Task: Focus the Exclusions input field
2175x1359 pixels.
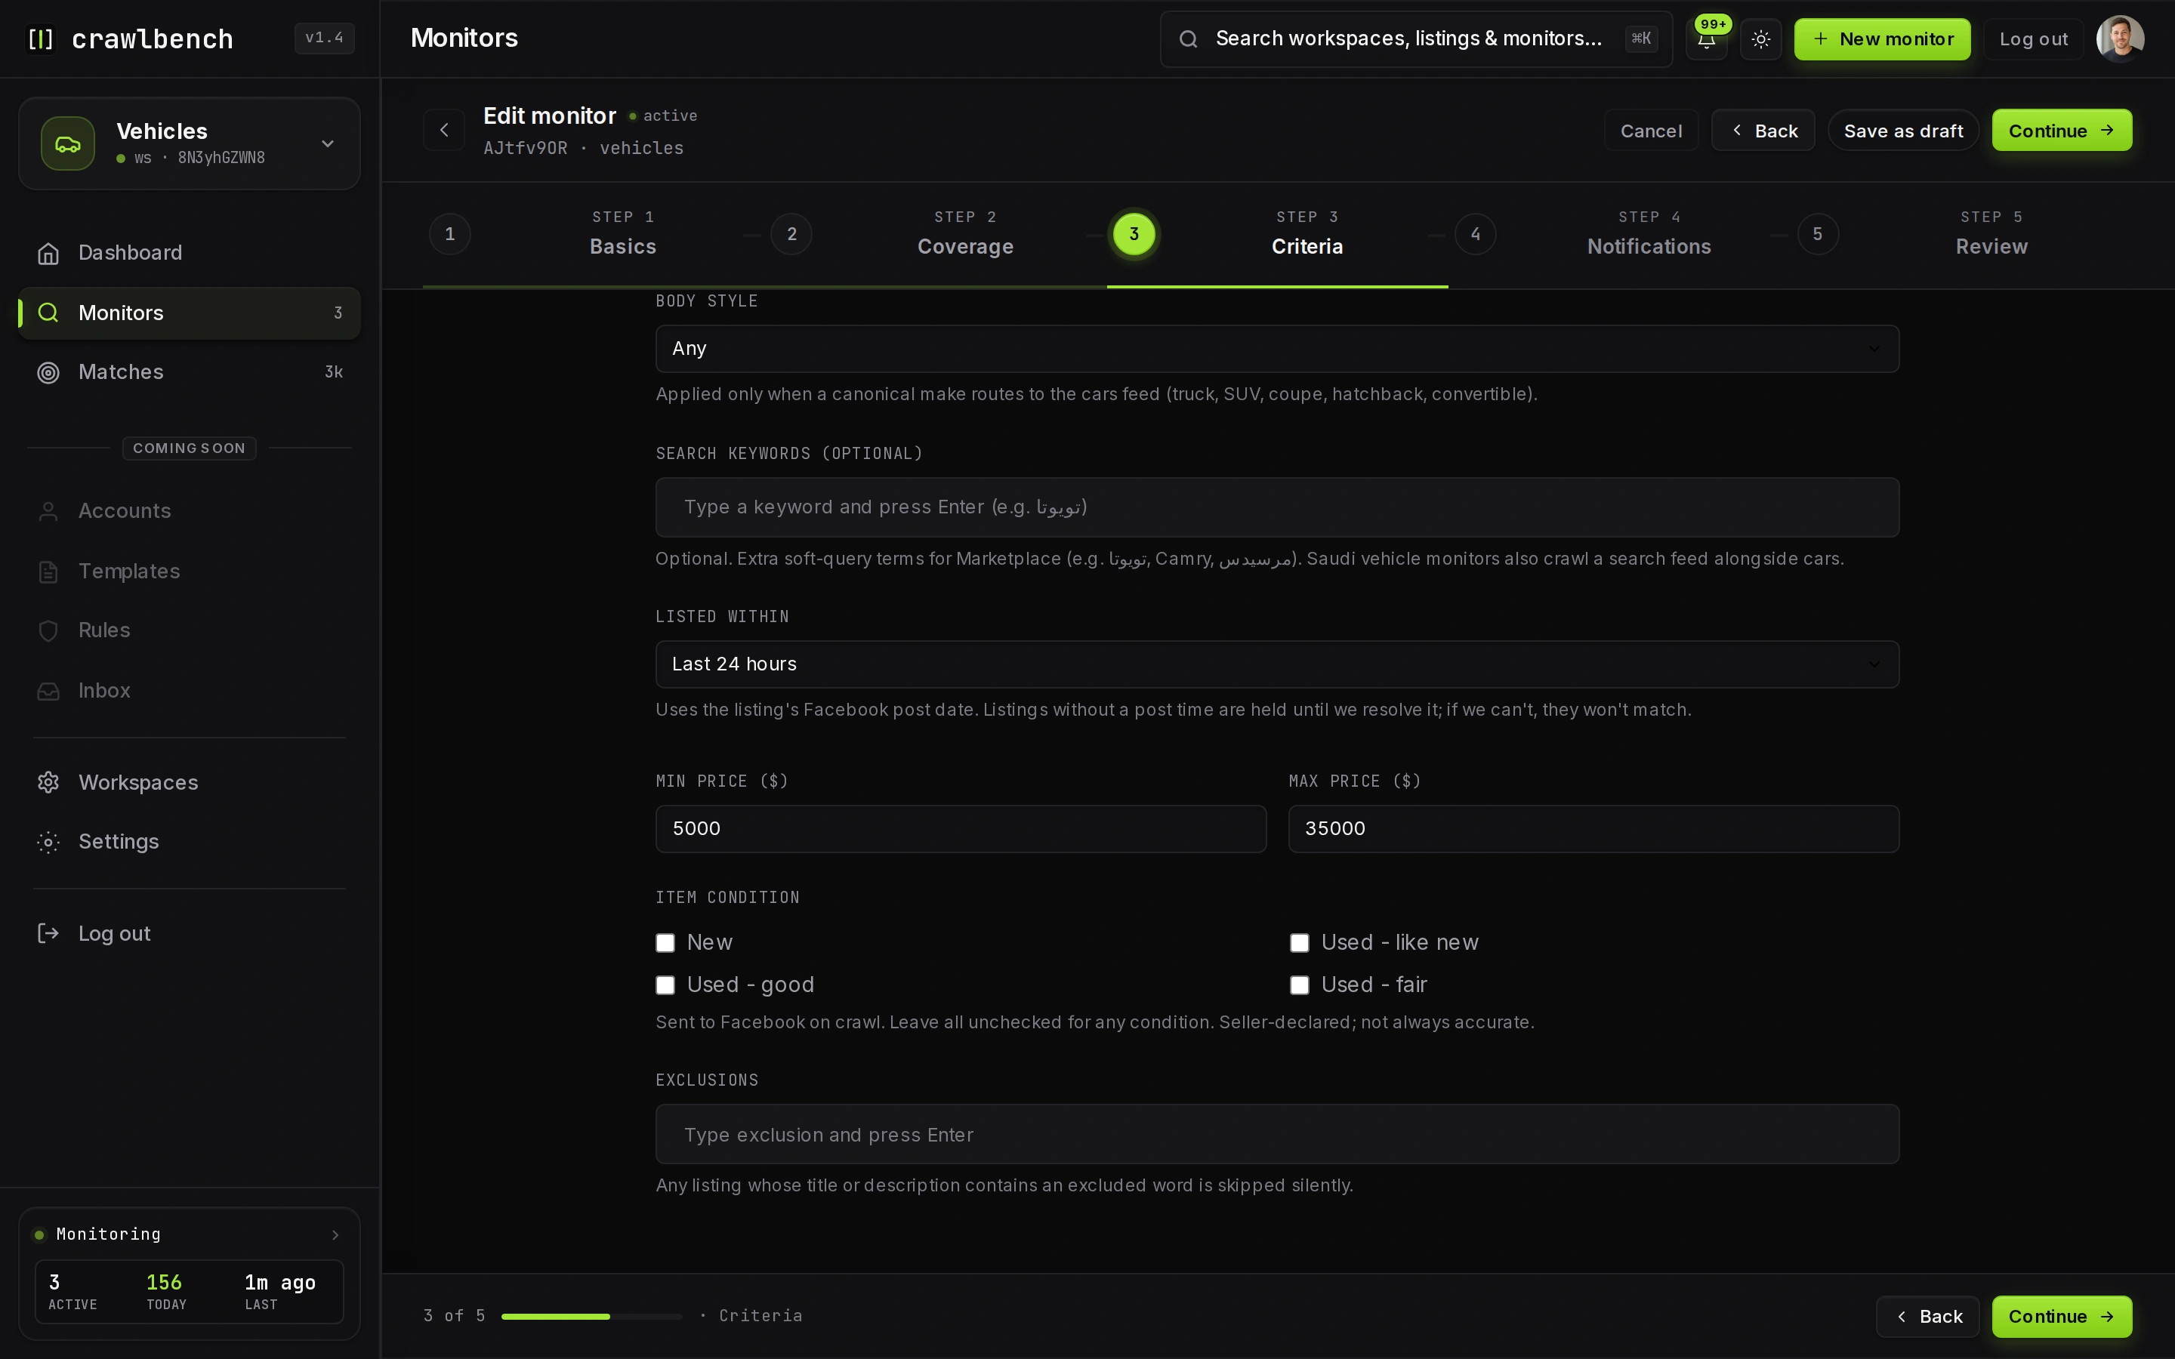Action: (x=1277, y=1134)
